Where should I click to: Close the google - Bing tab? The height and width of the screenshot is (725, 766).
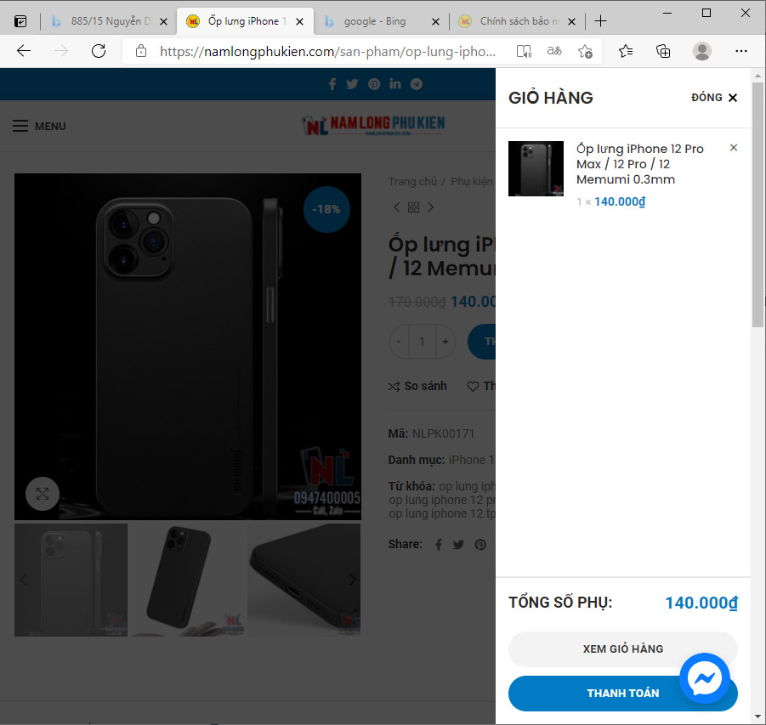click(x=436, y=21)
